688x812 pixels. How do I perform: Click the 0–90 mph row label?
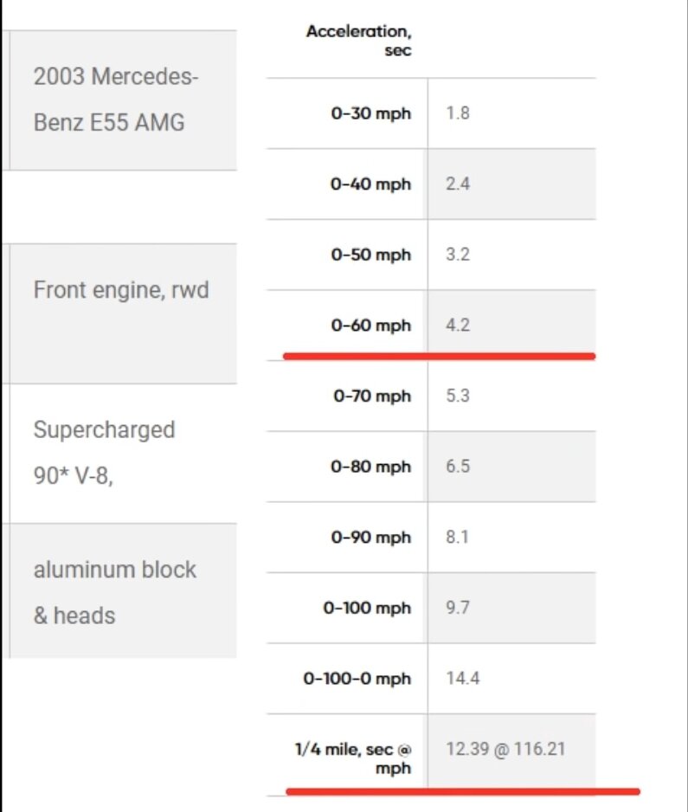pyautogui.click(x=370, y=538)
